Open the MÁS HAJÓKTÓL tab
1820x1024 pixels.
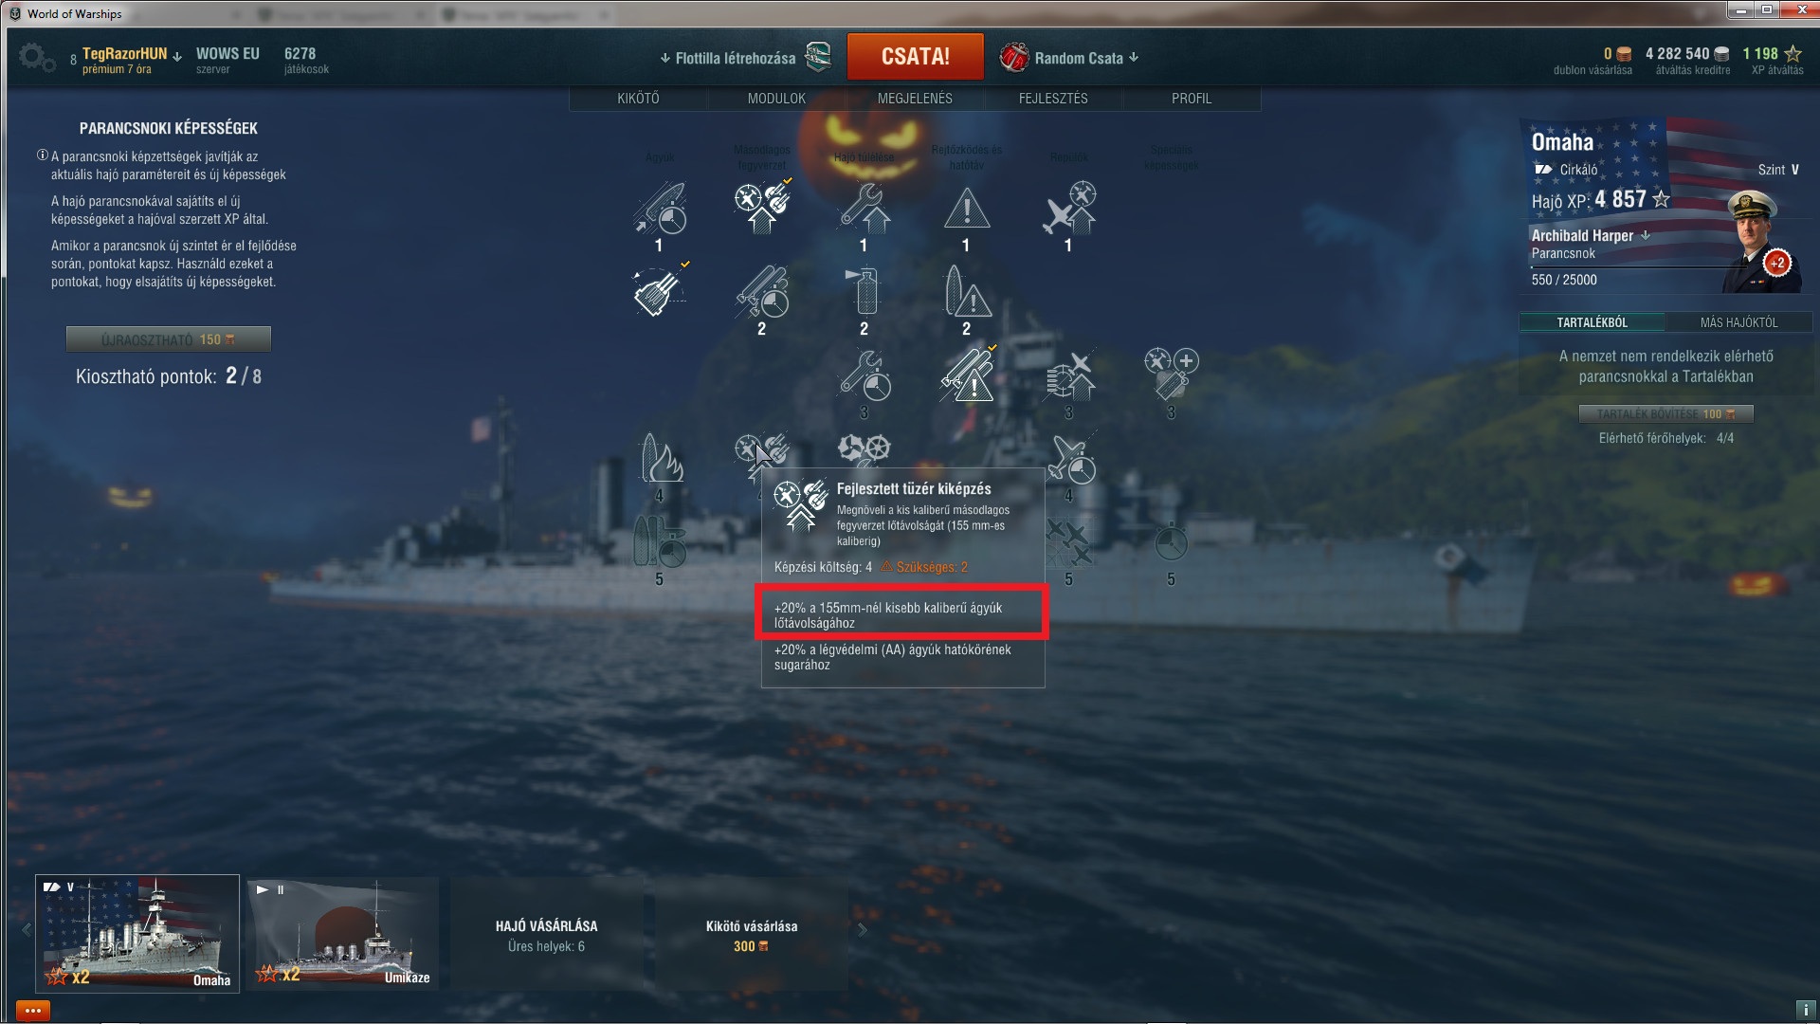click(1738, 322)
